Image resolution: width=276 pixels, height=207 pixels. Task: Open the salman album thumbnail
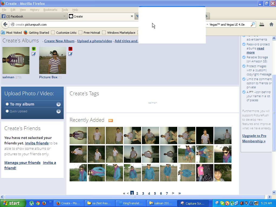click(16, 60)
